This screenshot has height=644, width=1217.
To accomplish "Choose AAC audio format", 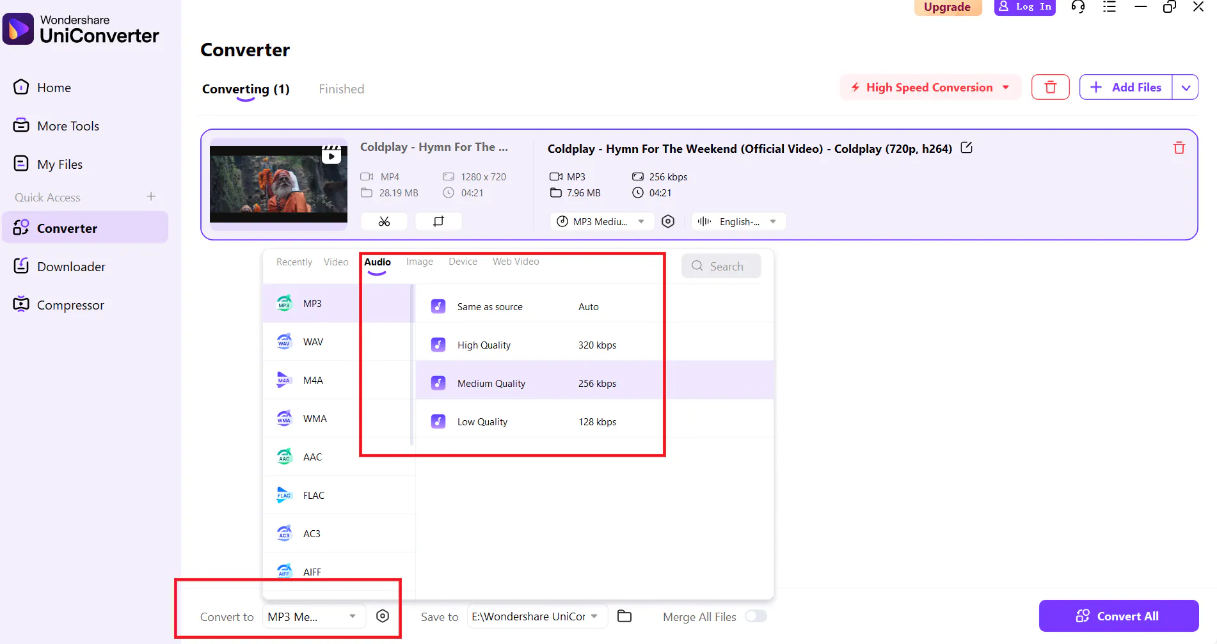I will (338, 457).
